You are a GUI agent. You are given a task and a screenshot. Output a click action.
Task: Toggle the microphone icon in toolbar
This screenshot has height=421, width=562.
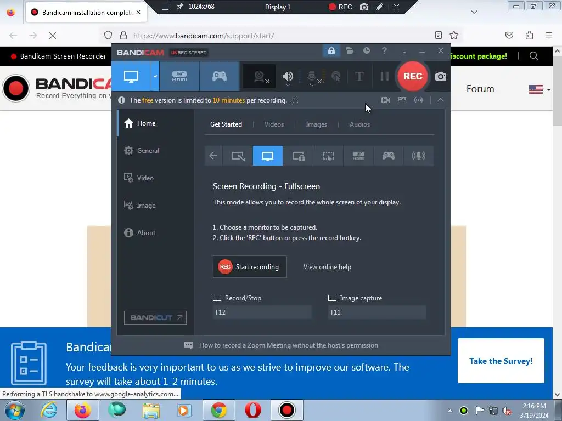tap(312, 77)
